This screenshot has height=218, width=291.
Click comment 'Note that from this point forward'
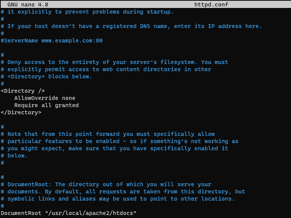[x=108, y=134]
